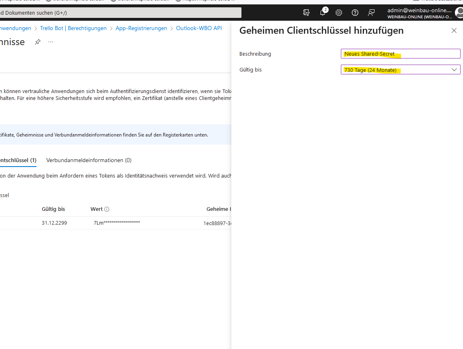Open Trello Bot | Berechtigungen breadcrumb
The width and height of the screenshot is (463, 349).
click(73, 28)
